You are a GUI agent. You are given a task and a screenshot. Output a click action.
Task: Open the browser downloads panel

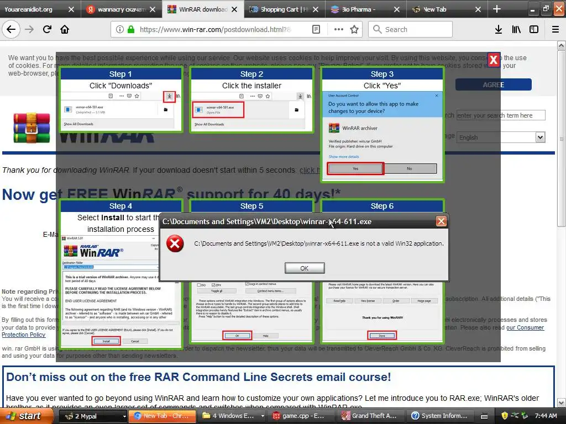pyautogui.click(x=498, y=29)
